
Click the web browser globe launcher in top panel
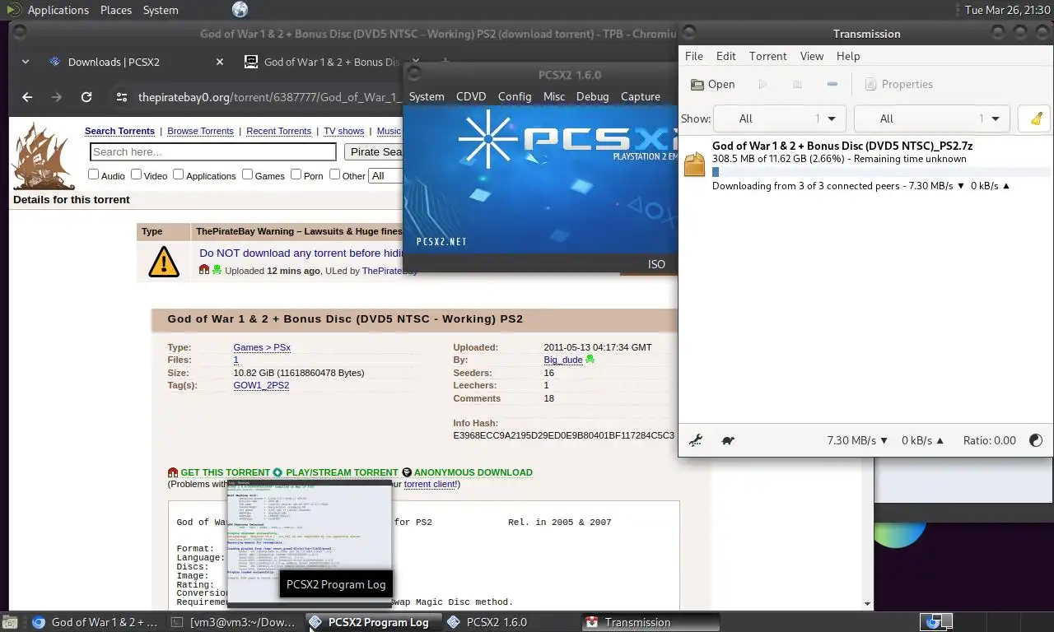point(240,10)
